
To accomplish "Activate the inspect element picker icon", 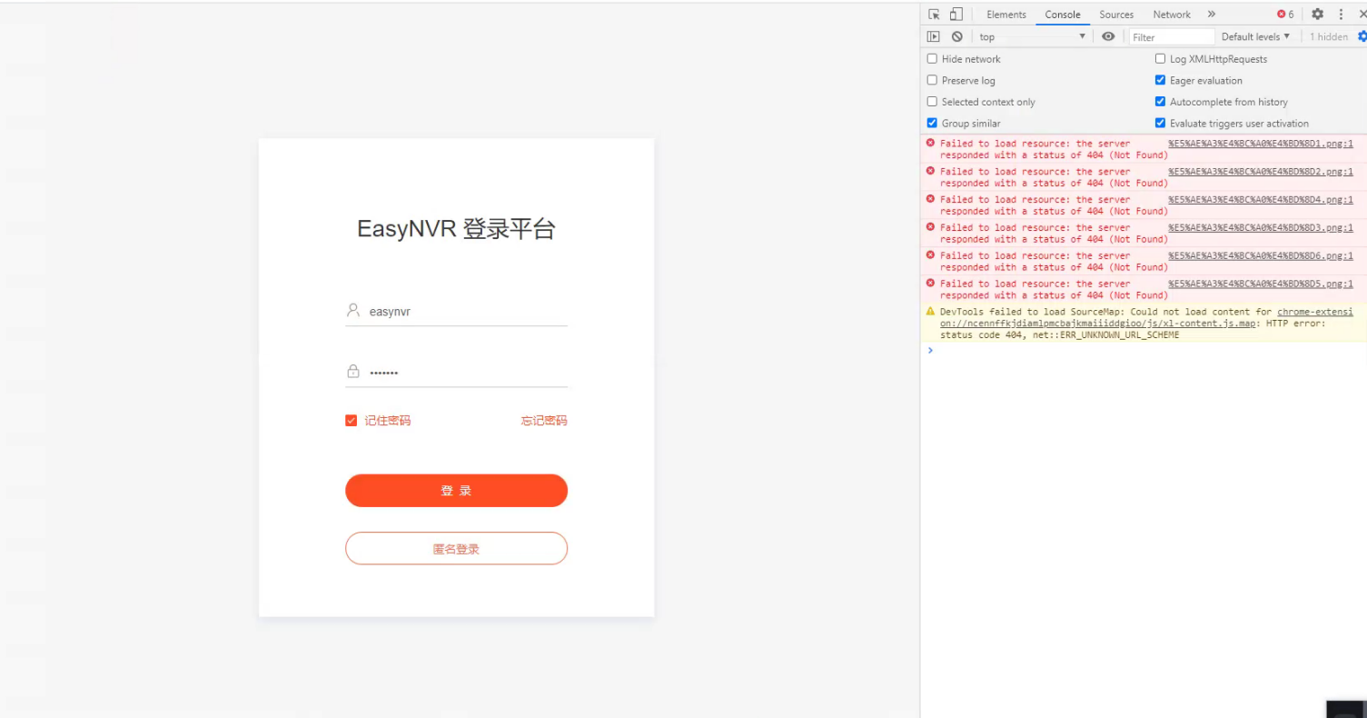I will pos(934,15).
